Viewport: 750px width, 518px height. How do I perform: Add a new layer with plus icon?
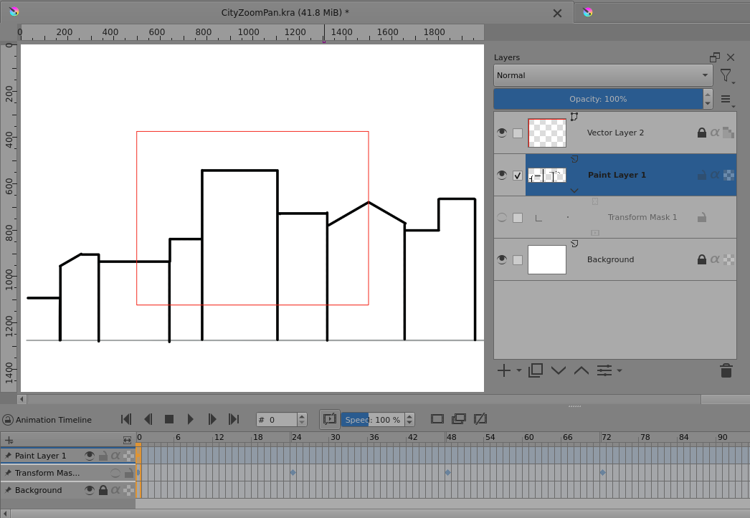(503, 370)
